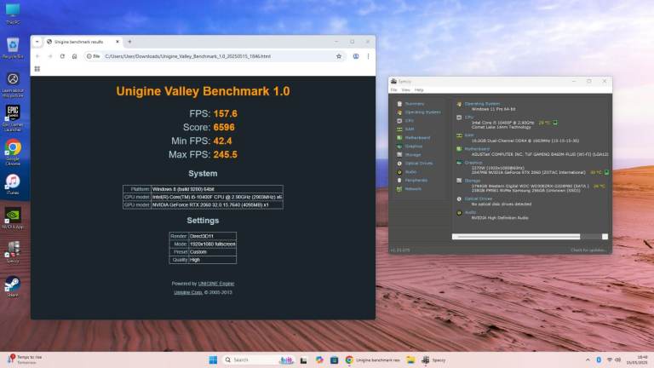Launch Steam from the desktop
The height and width of the screenshot is (368, 654).
tap(13, 286)
